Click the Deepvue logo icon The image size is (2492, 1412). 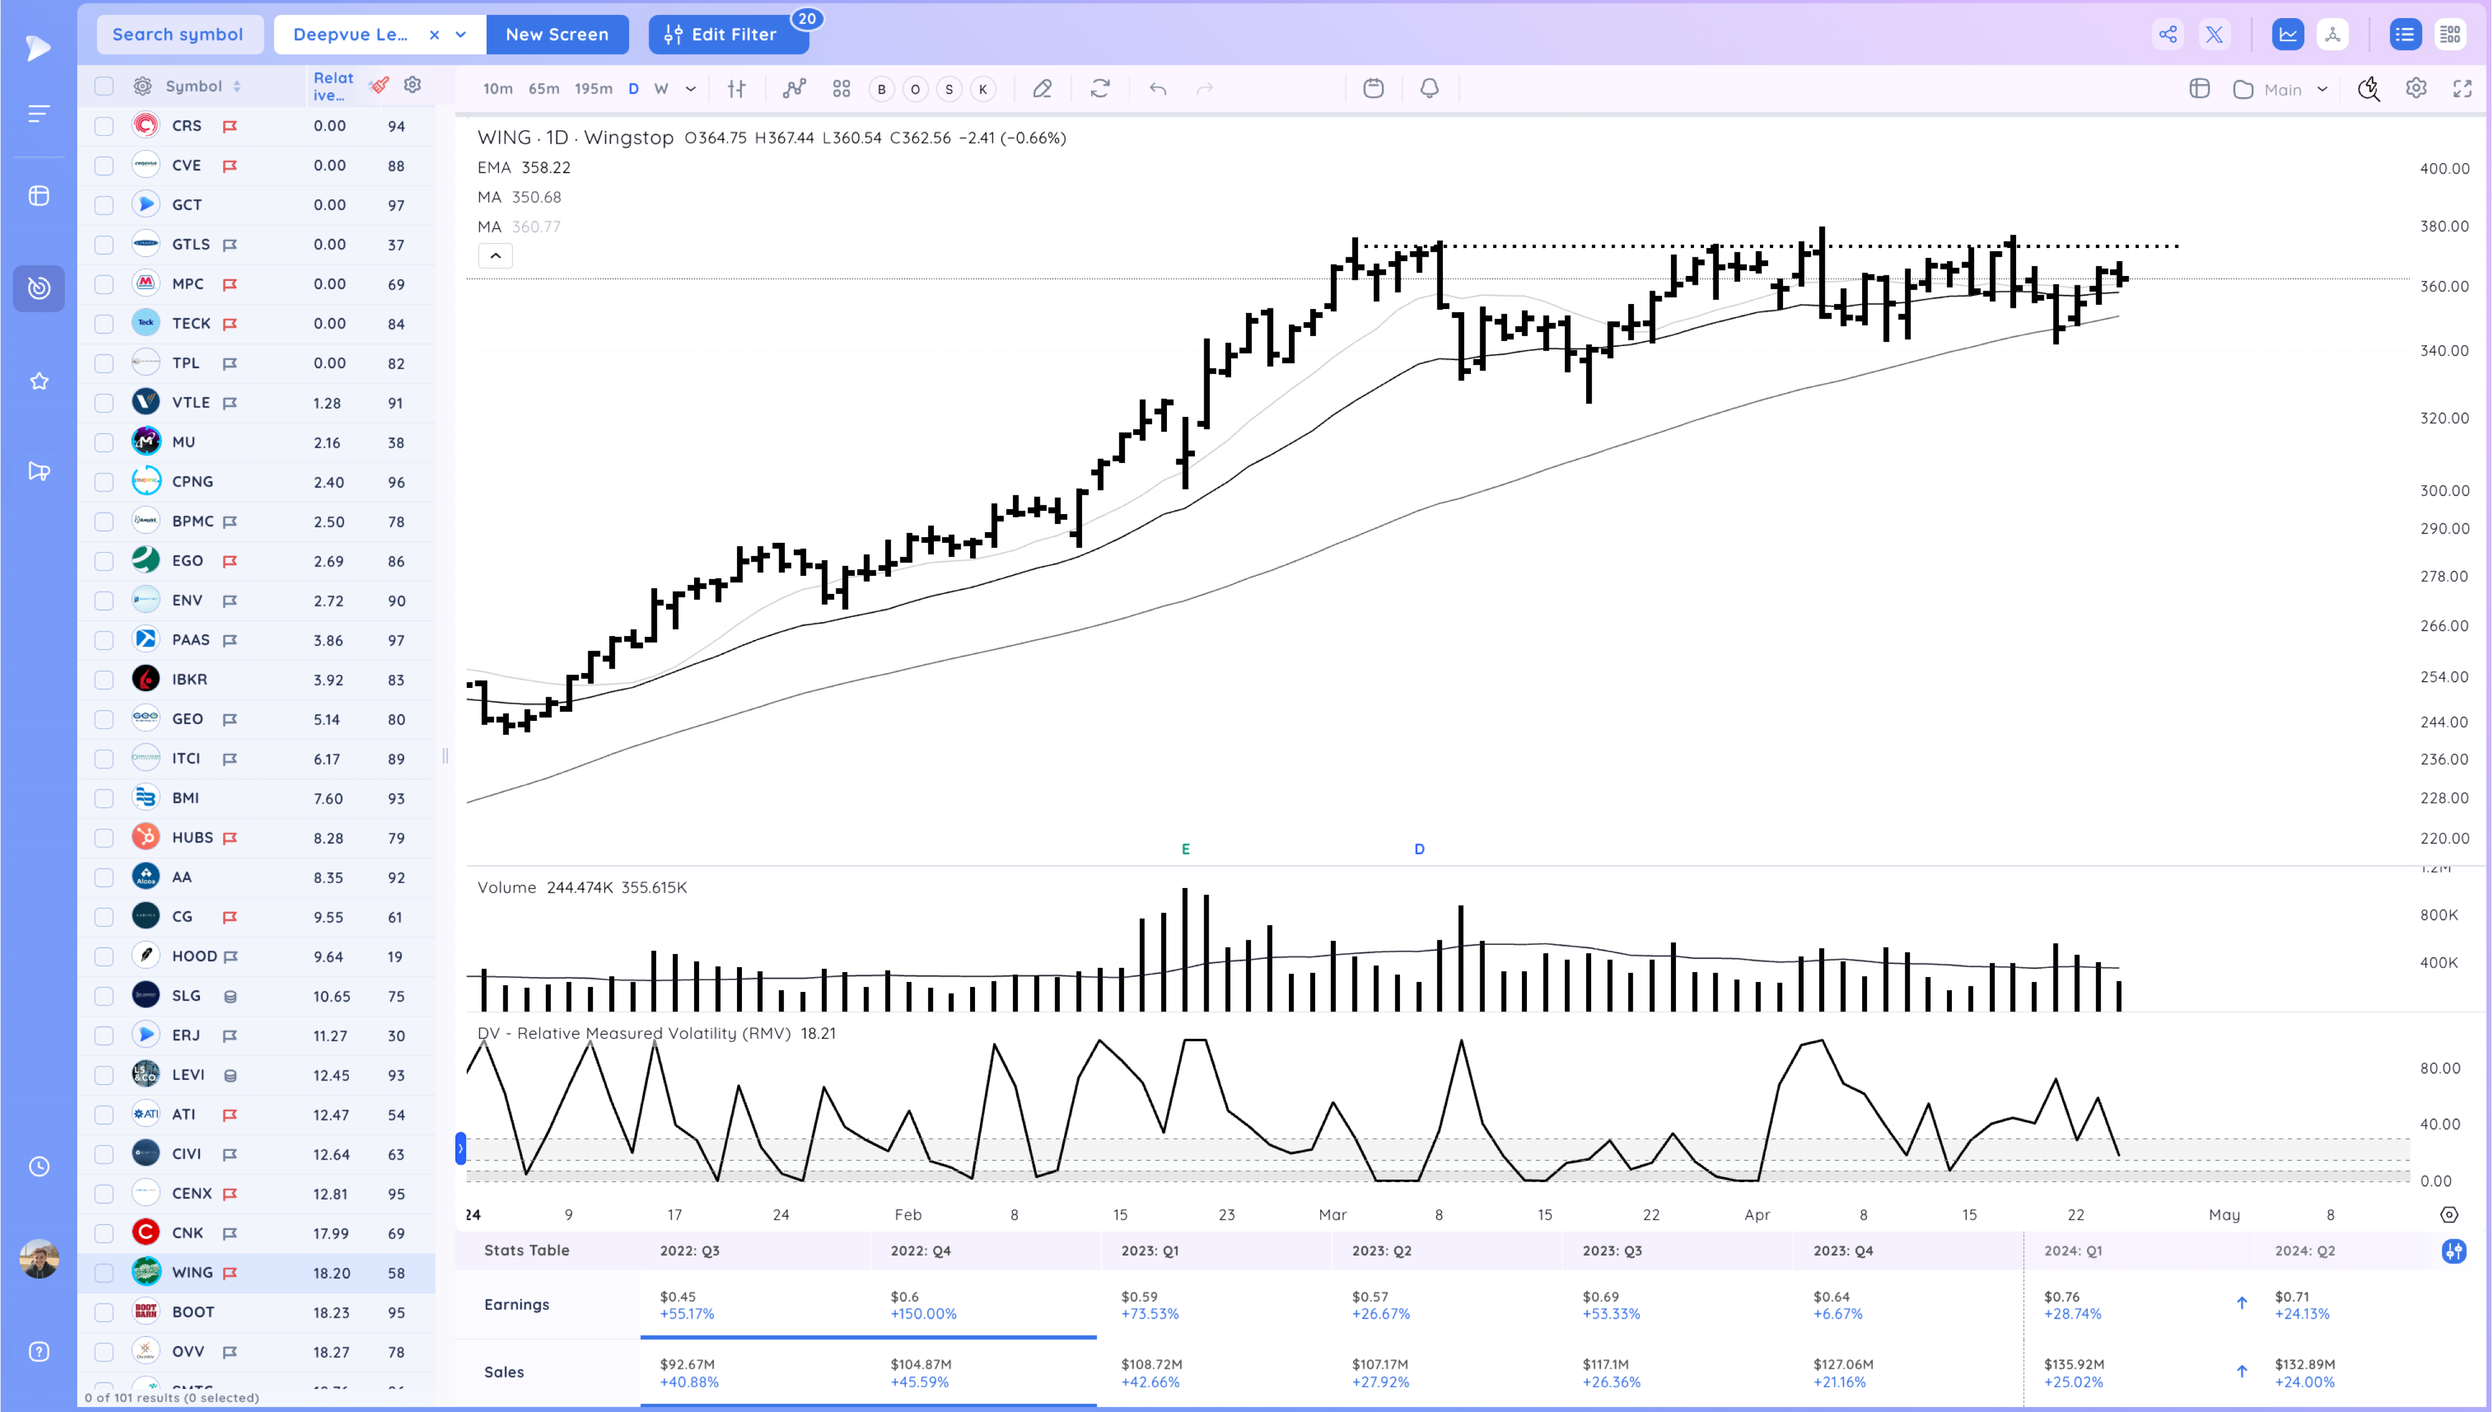pyautogui.click(x=38, y=47)
